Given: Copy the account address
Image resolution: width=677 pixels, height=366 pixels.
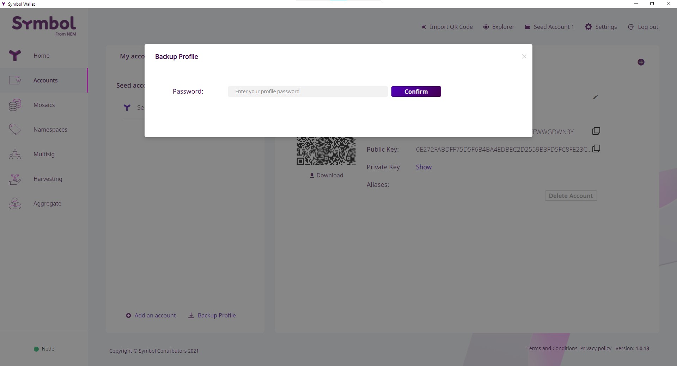Looking at the screenshot, I should coord(596,131).
